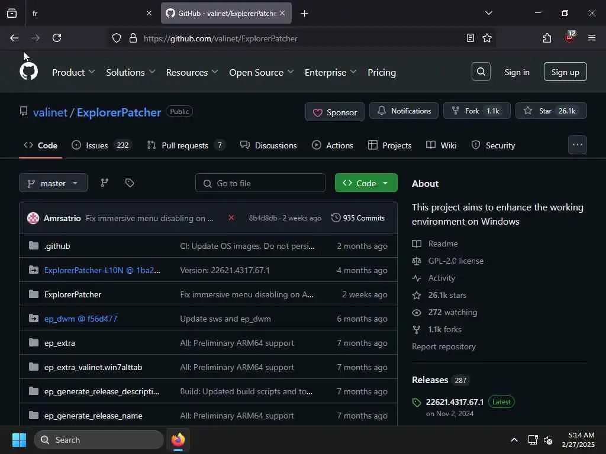Click the uBlock extension icon with badge 12

coord(570,37)
